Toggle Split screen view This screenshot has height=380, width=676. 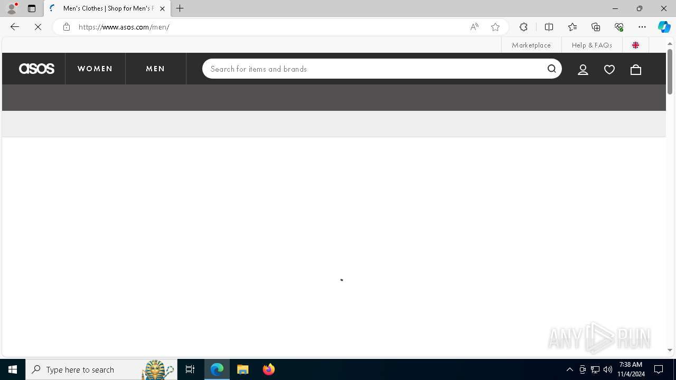(x=549, y=27)
